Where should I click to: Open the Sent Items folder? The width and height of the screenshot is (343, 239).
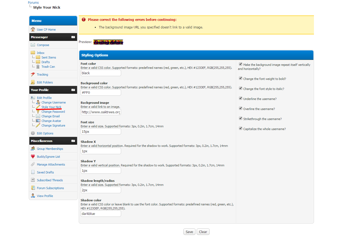[x=49, y=57]
